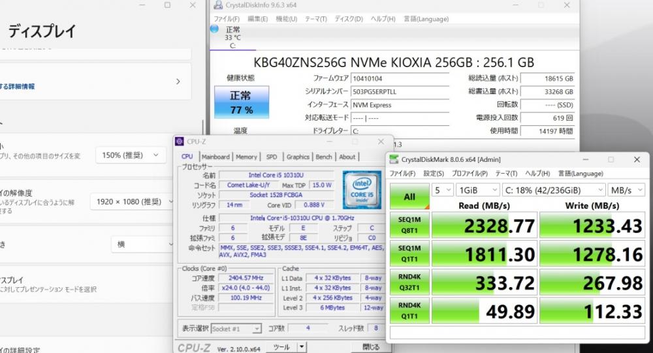
Task: Close the CPU-Z window
Action: coord(381,142)
